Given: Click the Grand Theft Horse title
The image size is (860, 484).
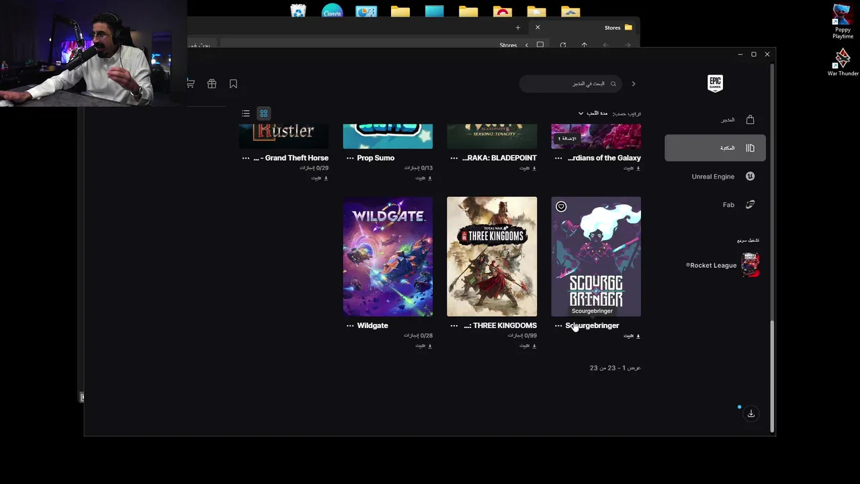Looking at the screenshot, I should [291, 158].
